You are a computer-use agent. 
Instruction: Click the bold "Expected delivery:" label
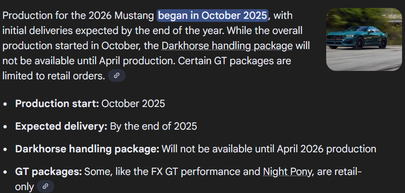[61, 126]
